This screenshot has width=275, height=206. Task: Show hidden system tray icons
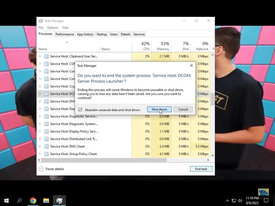point(227,201)
